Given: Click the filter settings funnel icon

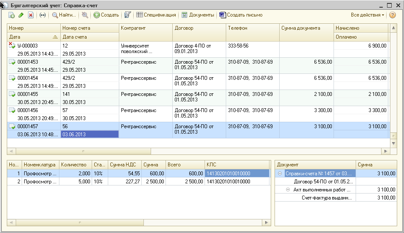Looking at the screenshot, I should pyautogui.click(x=127, y=15).
